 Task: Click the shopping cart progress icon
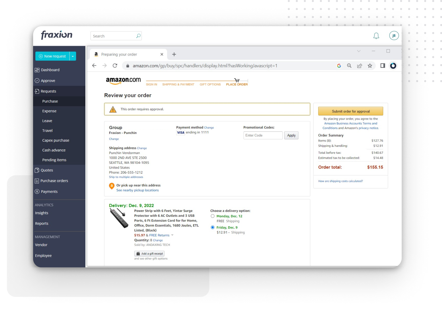pos(237,80)
